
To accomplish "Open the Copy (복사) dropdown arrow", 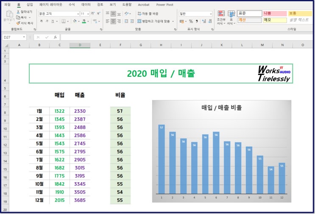I will 30,17.
